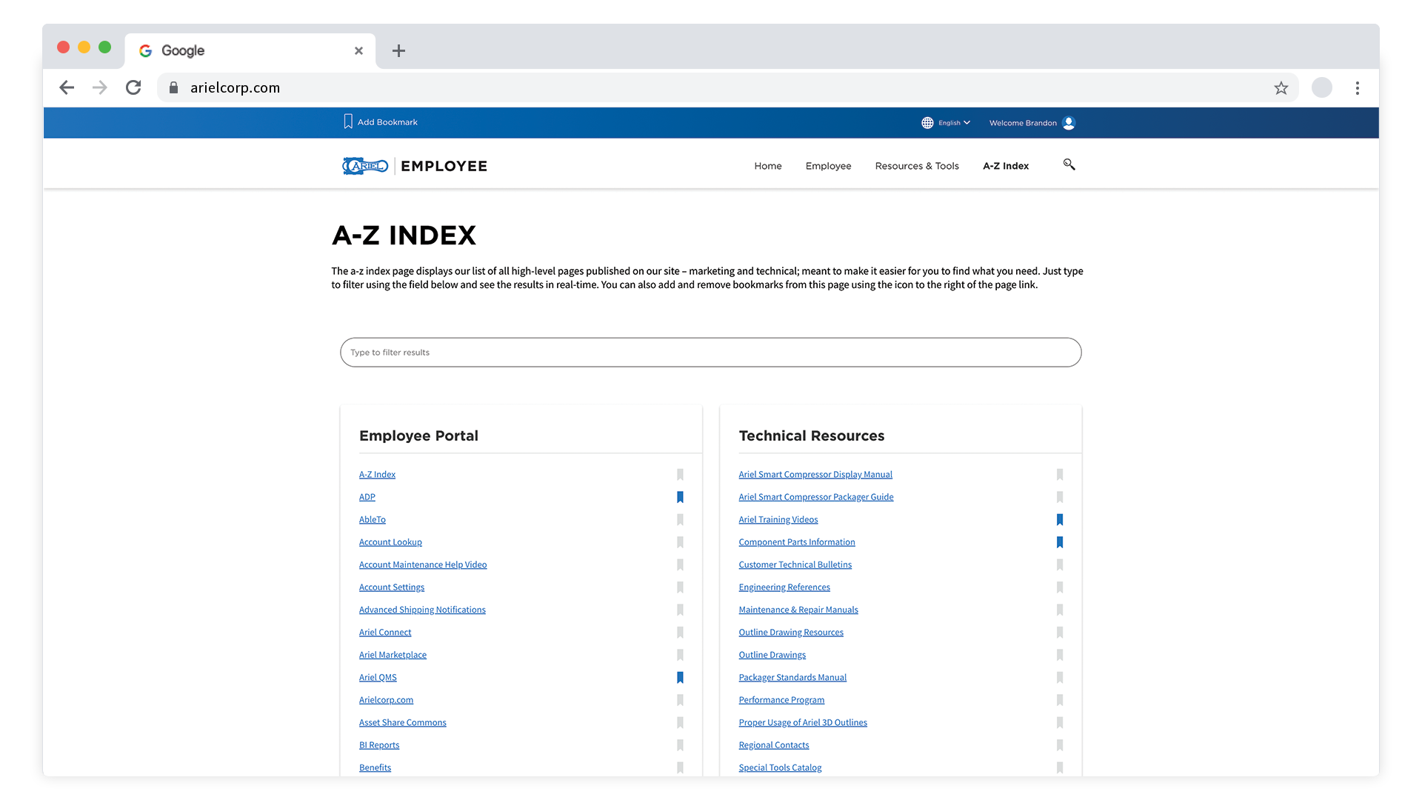Bookmark the Asset Share Commons page
The image size is (1422, 800).
click(x=680, y=723)
